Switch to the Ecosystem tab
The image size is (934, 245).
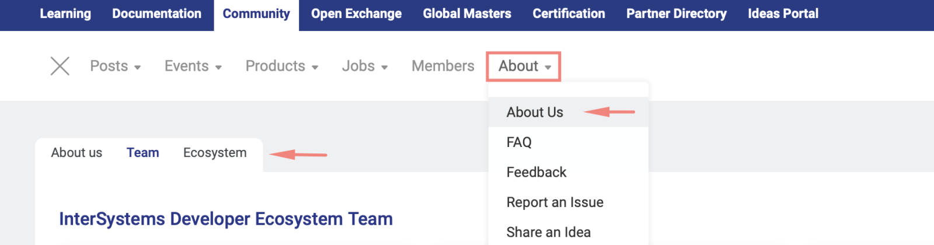(x=215, y=153)
